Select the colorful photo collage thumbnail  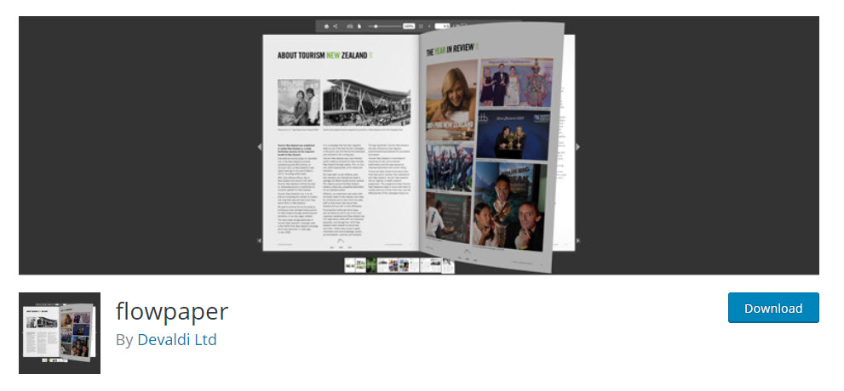click(393, 265)
